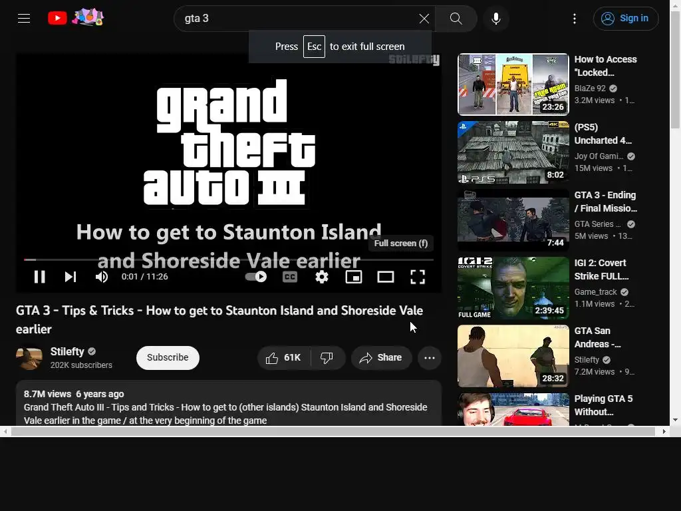Open the player settings gear
The width and height of the screenshot is (681, 511).
[x=322, y=277]
